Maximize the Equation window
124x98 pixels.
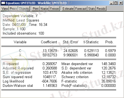pyautogui.click(x=116, y=3)
